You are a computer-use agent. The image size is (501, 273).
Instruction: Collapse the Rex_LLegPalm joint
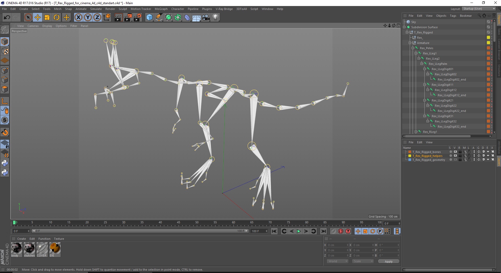[x=422, y=64]
